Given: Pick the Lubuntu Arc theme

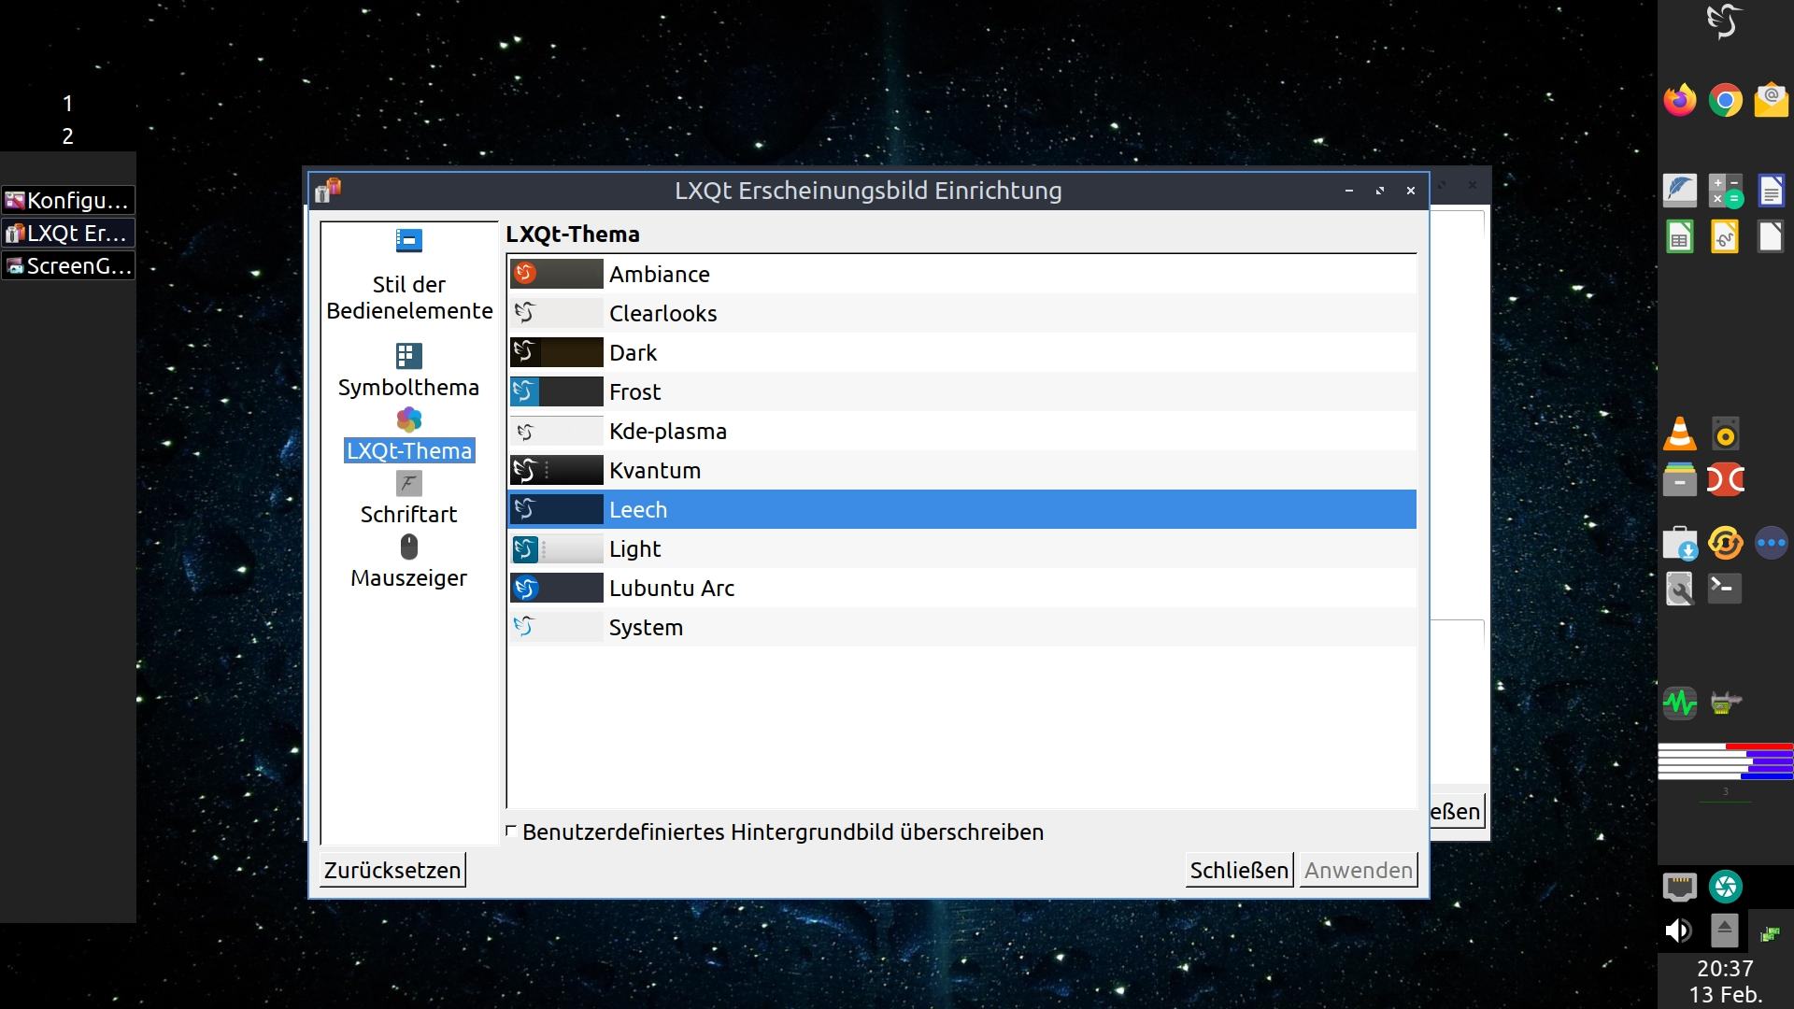Looking at the screenshot, I should coord(671,588).
